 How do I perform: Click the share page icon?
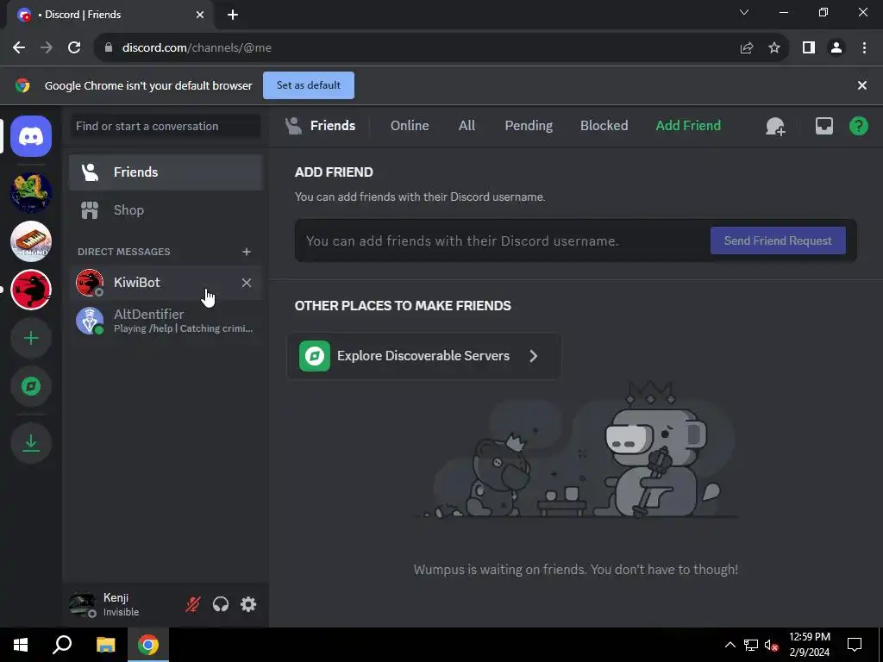747,48
